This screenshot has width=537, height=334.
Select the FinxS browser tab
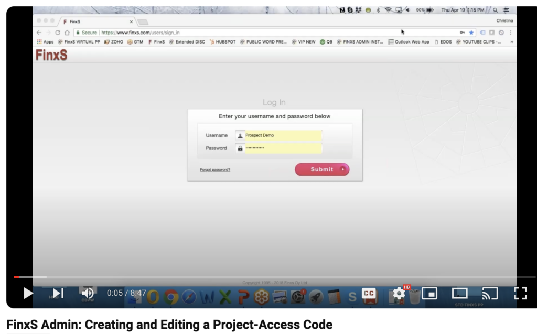pos(97,21)
